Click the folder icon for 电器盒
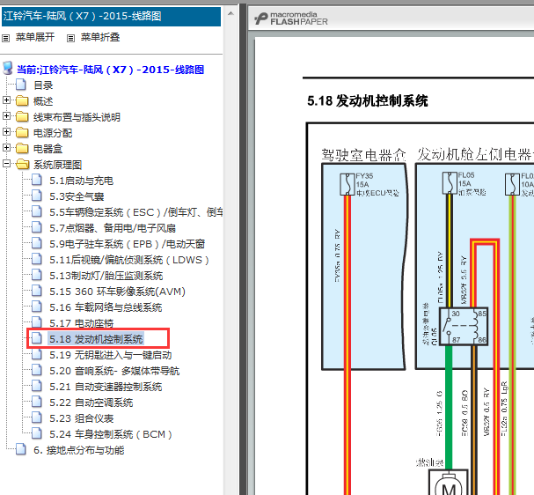 point(22,148)
